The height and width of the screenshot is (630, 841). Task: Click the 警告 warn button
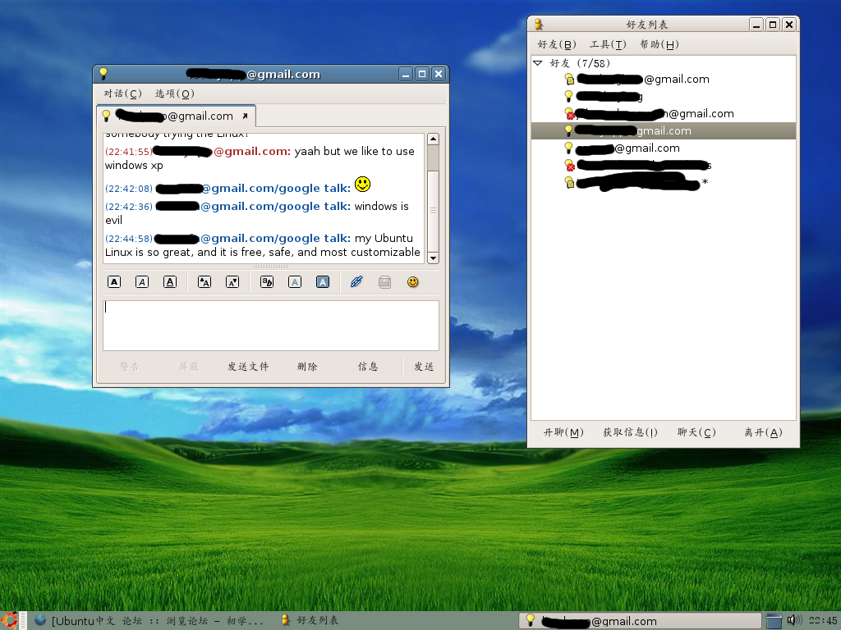tap(130, 367)
